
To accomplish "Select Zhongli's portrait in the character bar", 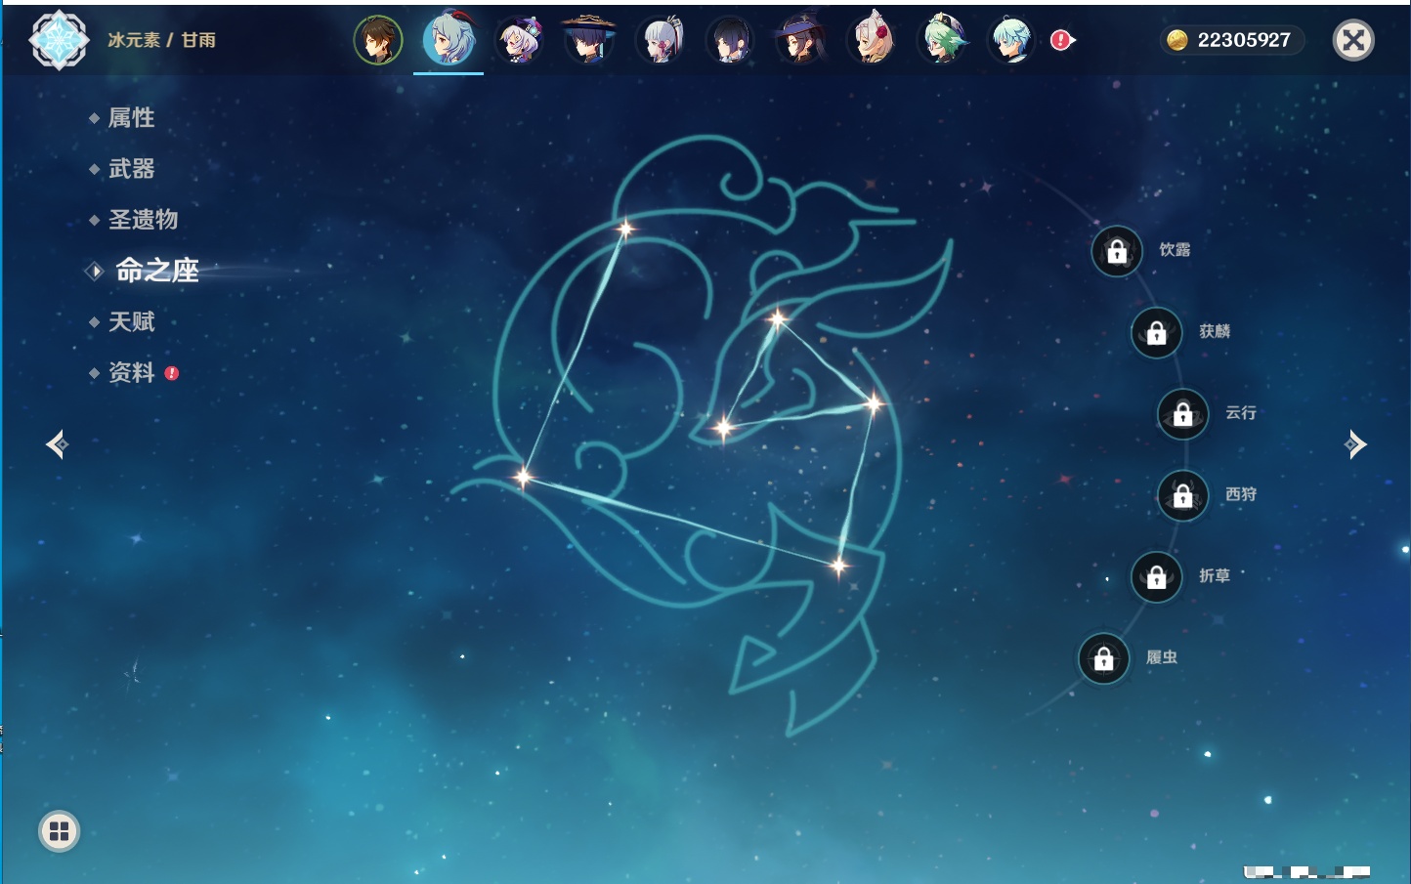I will point(378,41).
